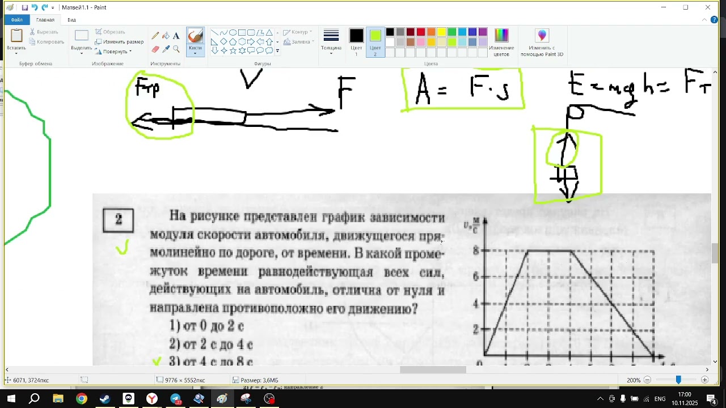Viewport: 726px width, 408px height.
Task: Choose the Pentagon shape
Action: click(233, 42)
